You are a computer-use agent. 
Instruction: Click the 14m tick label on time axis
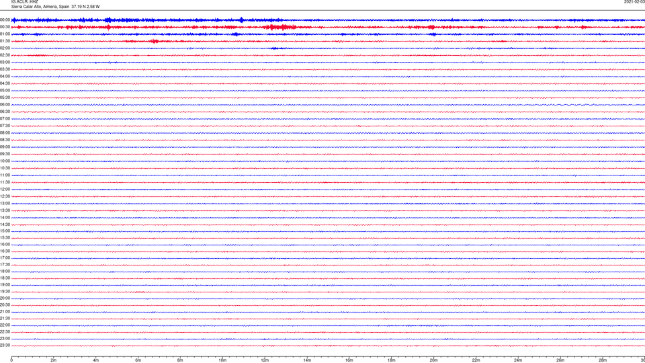click(307, 360)
